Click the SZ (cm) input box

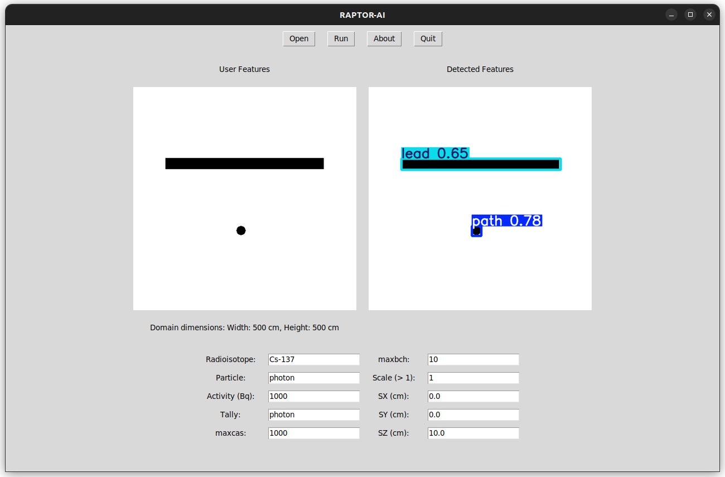[x=473, y=433]
